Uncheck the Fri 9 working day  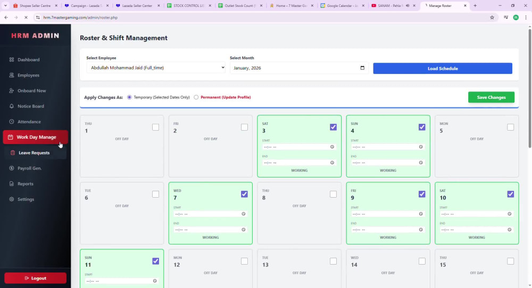[422, 194]
